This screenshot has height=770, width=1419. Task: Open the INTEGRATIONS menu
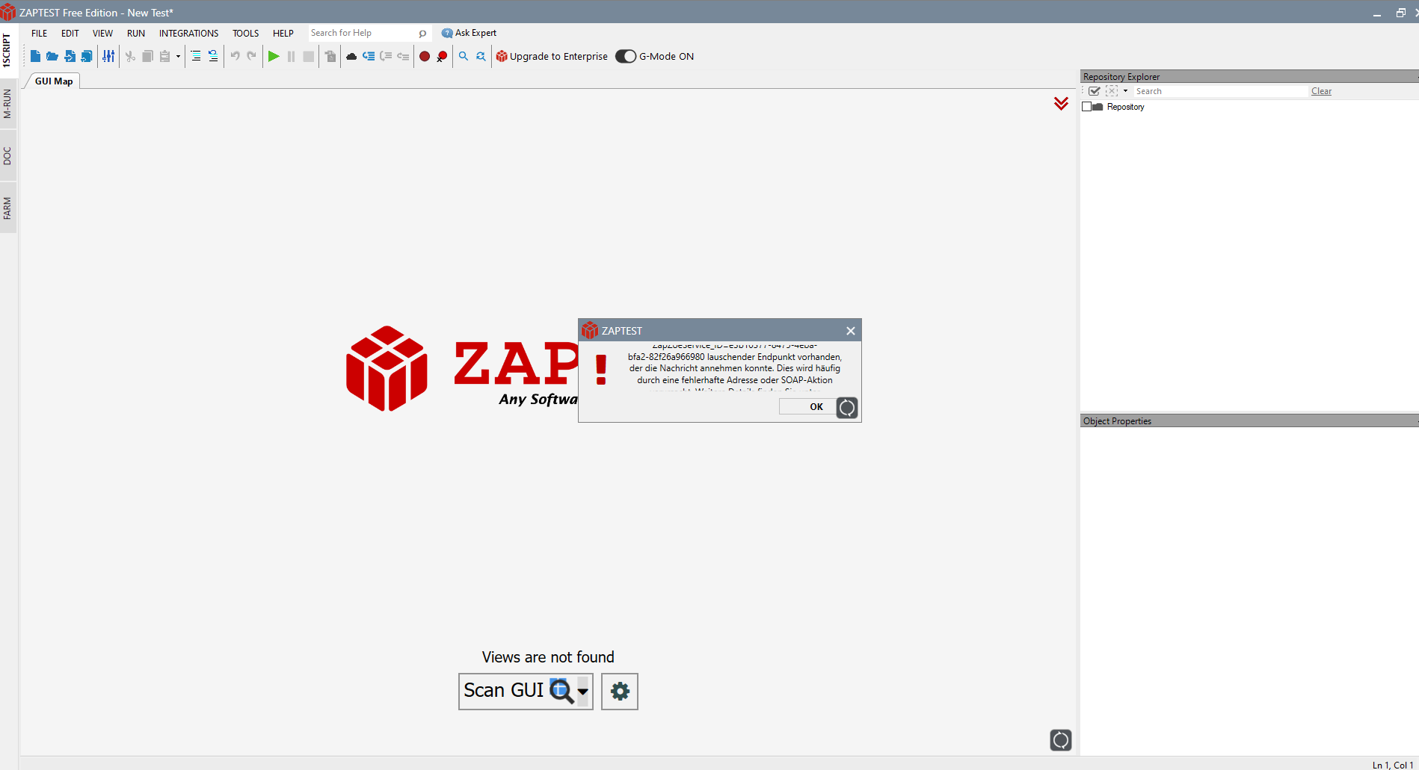(x=189, y=34)
